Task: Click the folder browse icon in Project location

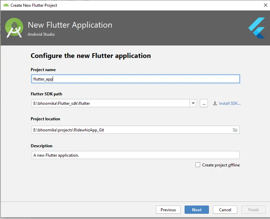Action: tap(235, 130)
